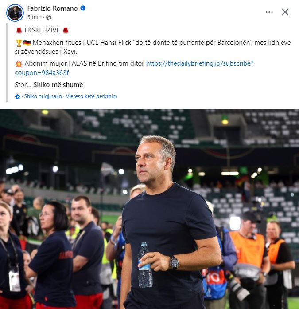
Task: Expand post with 'Shiko më shumë'
Action: pyautogui.click(x=58, y=84)
